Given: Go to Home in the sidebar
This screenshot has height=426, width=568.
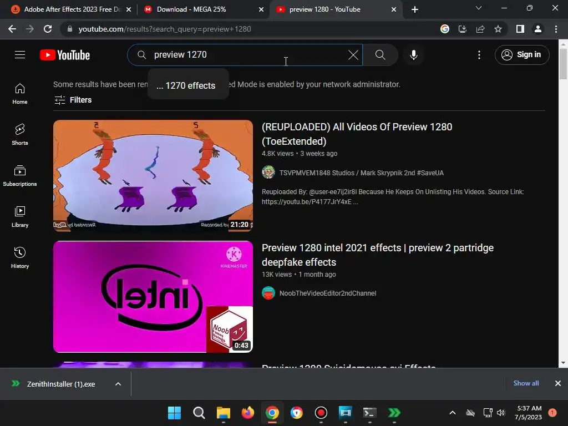Looking at the screenshot, I should tap(20, 94).
